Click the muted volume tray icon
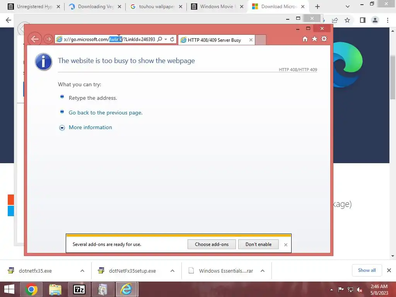 point(360,290)
